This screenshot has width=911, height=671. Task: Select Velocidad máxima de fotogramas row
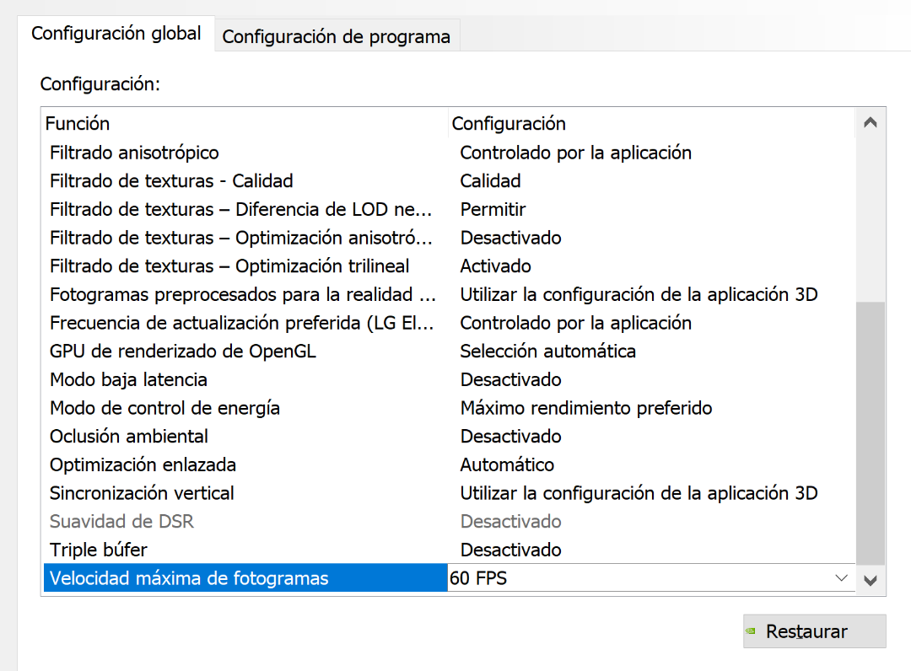coord(189,578)
